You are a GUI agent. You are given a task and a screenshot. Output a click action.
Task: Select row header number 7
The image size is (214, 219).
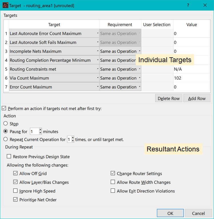point(6,87)
